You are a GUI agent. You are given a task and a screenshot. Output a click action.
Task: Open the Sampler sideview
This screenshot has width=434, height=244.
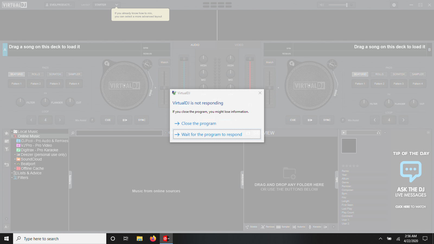click(x=283, y=227)
